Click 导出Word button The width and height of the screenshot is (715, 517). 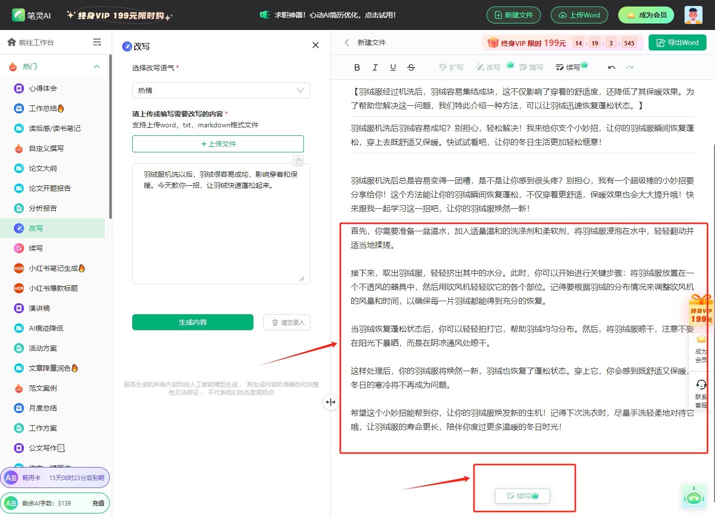point(678,42)
